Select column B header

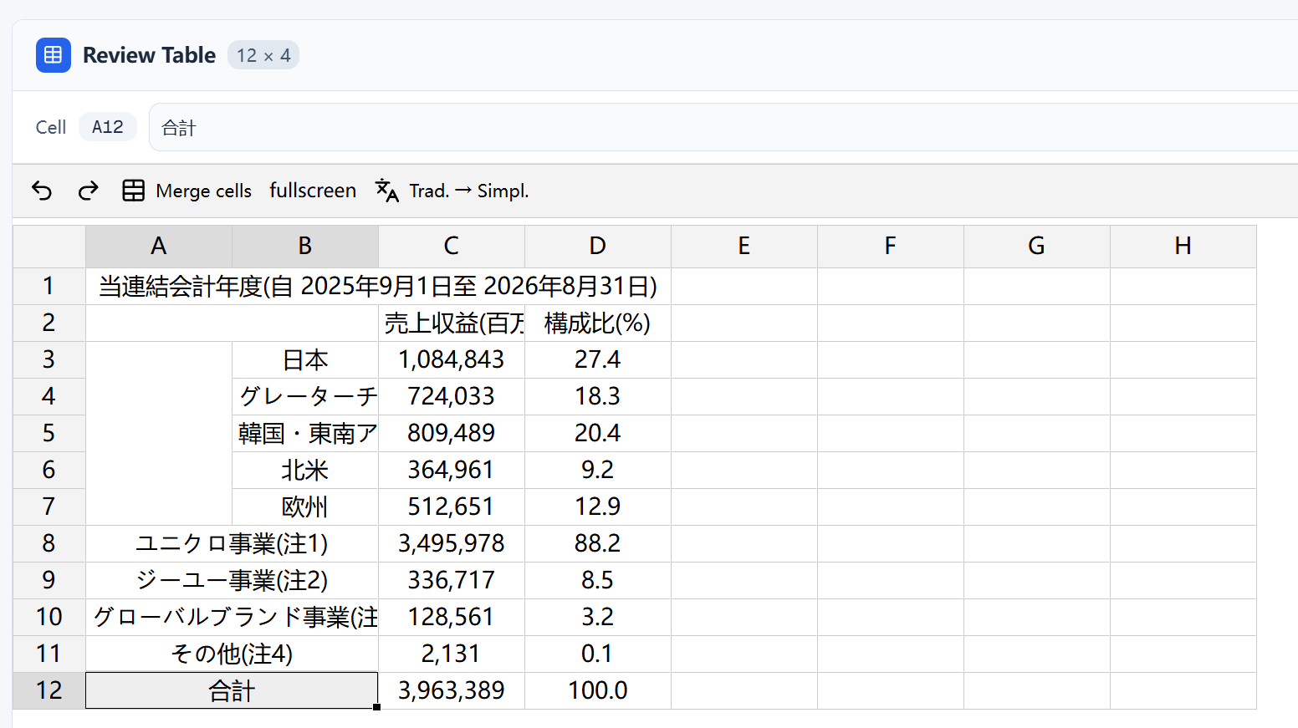tap(305, 246)
